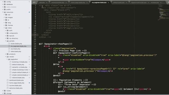Click the js folder icon
This screenshot has width=169, height=95.
coord(6,20)
